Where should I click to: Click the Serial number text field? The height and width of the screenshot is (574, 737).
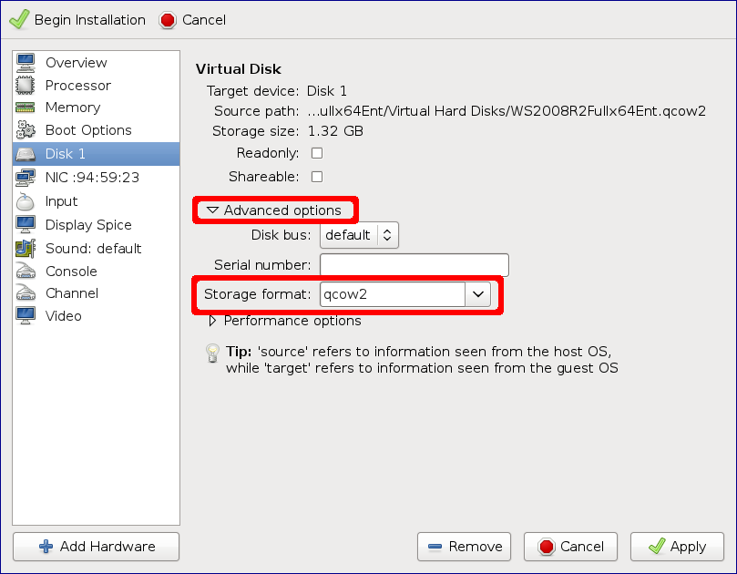pos(414,265)
